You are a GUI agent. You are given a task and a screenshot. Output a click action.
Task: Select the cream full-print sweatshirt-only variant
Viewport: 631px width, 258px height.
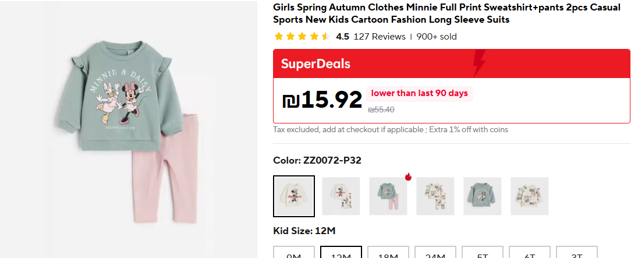530,196
